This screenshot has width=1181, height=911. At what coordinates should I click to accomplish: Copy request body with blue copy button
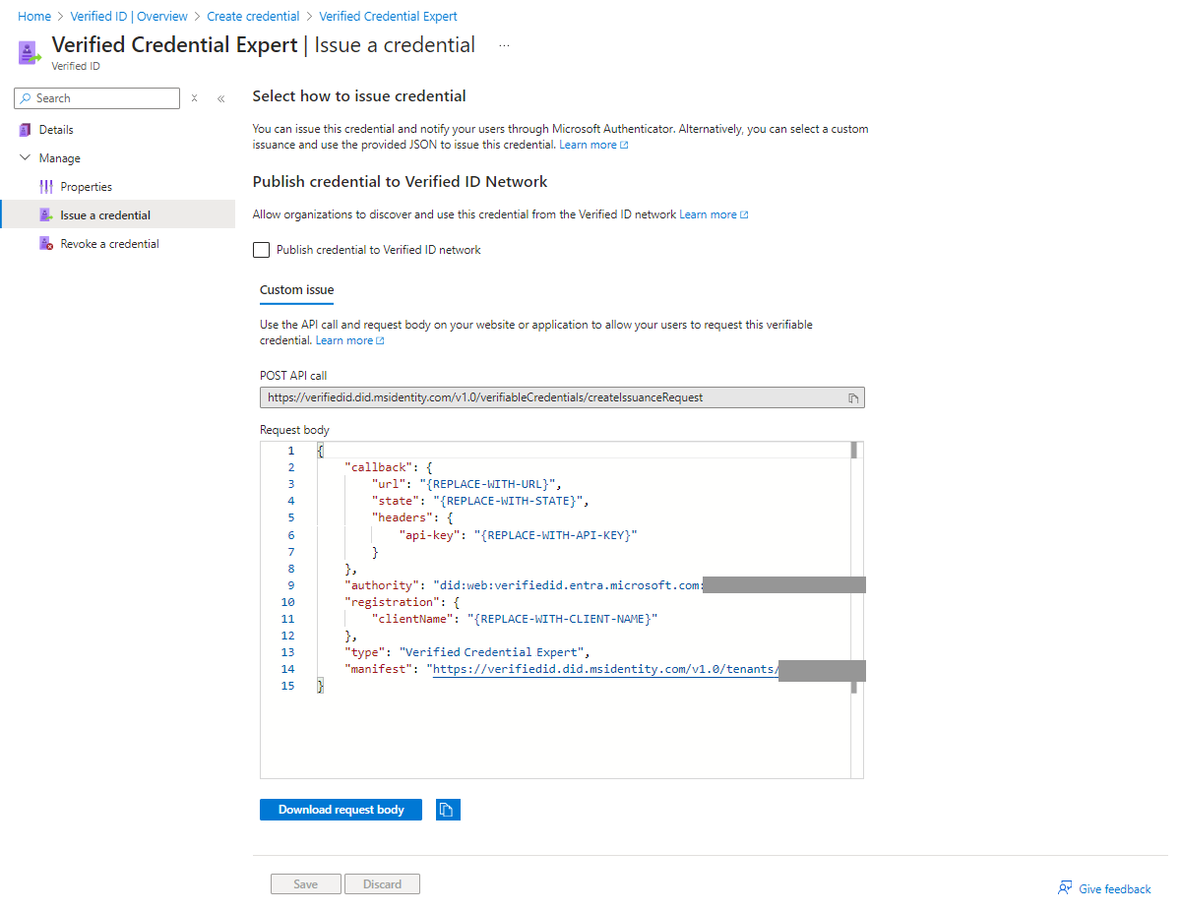[448, 810]
